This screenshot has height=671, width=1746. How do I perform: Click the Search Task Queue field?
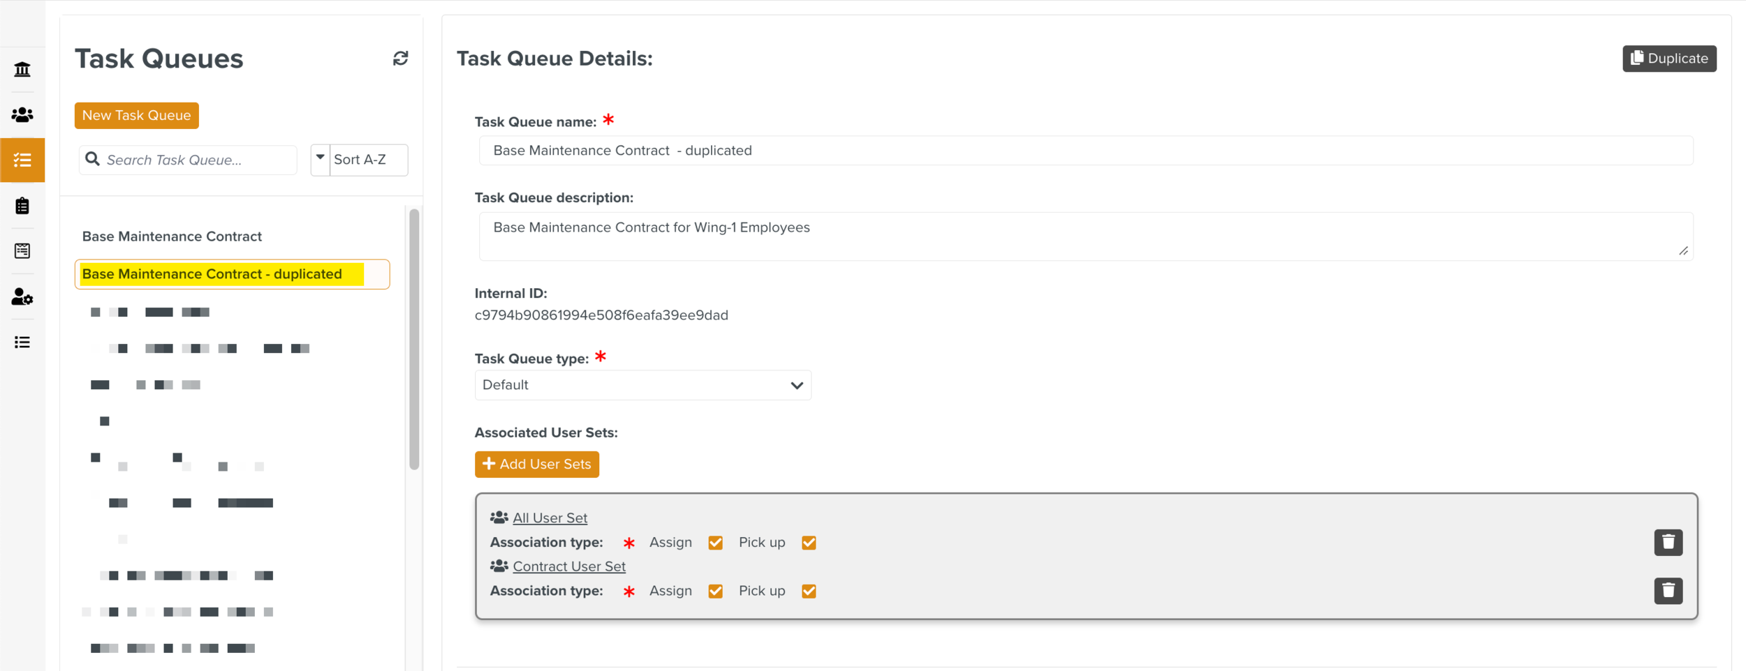pos(196,160)
